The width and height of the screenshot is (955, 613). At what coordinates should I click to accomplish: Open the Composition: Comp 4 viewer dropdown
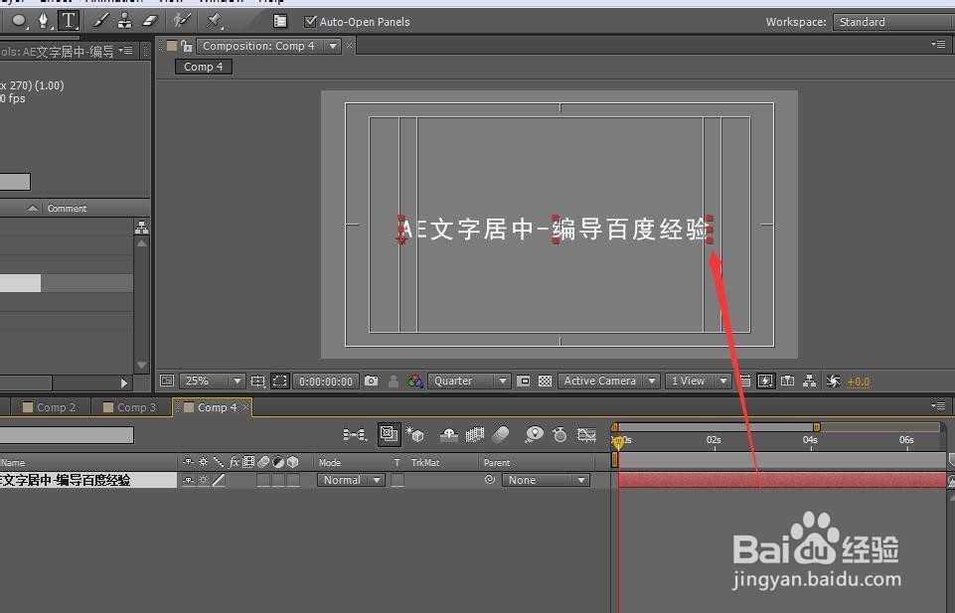(x=333, y=47)
